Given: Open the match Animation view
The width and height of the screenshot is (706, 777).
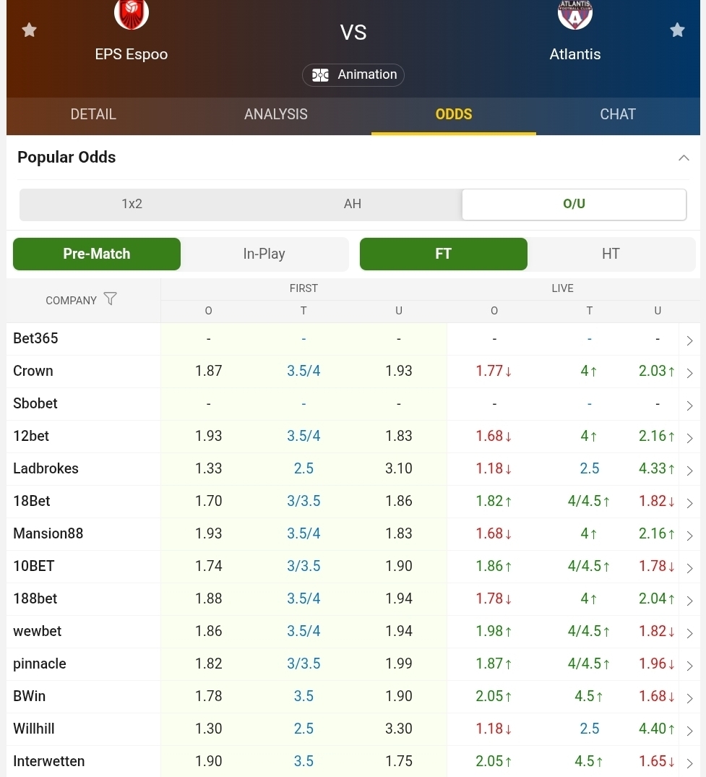Looking at the screenshot, I should [x=353, y=74].
